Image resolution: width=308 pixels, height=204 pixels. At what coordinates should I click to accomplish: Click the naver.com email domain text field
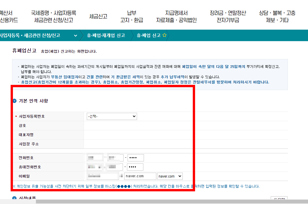coord(140,176)
